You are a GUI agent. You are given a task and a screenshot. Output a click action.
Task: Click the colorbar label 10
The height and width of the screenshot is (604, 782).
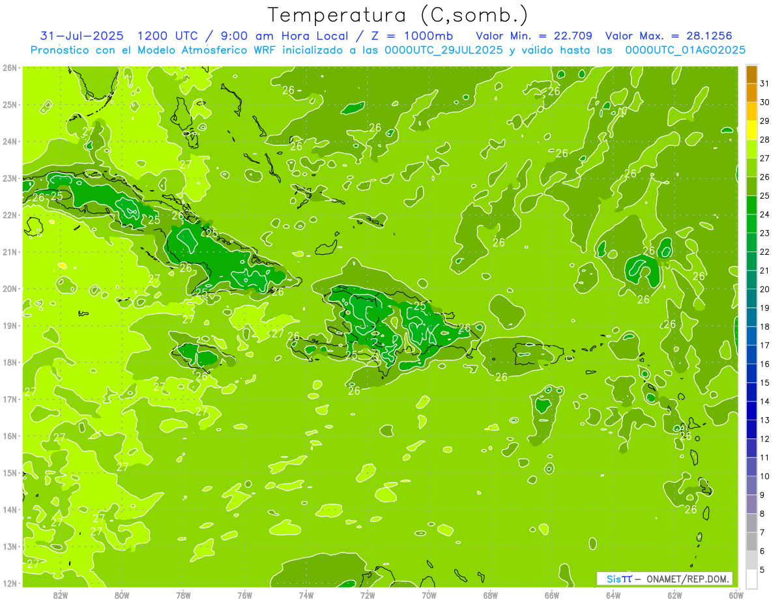pyautogui.click(x=765, y=476)
